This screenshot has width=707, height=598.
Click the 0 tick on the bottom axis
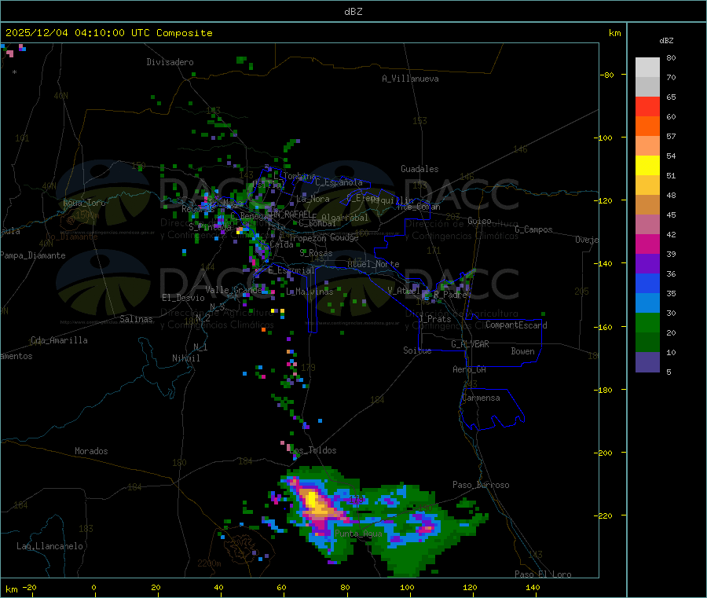tap(93, 587)
